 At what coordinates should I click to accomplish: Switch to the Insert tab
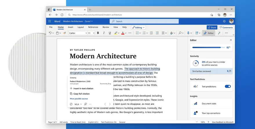click(70, 27)
